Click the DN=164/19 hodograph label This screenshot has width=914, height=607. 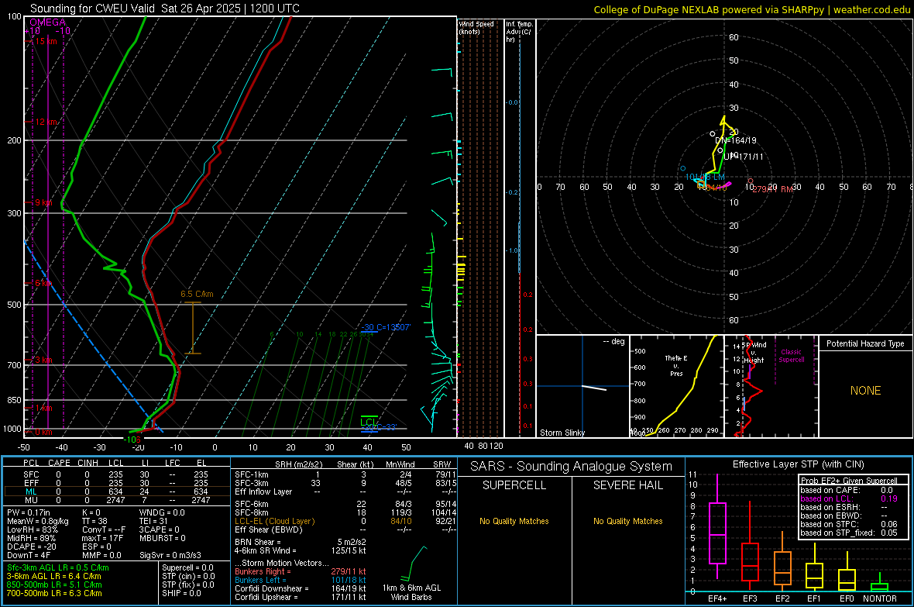736,140
